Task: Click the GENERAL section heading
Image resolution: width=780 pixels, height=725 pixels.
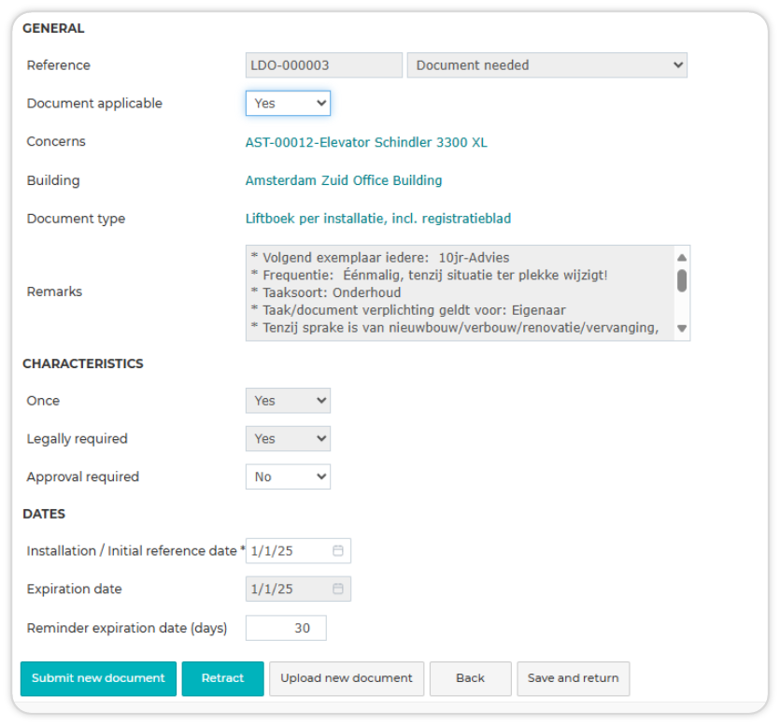Action: (x=54, y=28)
